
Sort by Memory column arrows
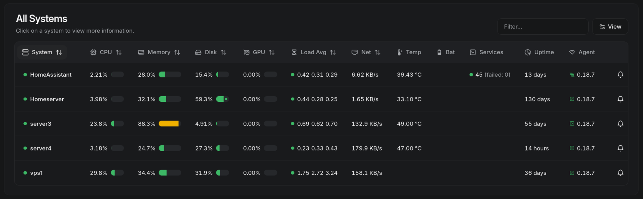[x=177, y=52]
